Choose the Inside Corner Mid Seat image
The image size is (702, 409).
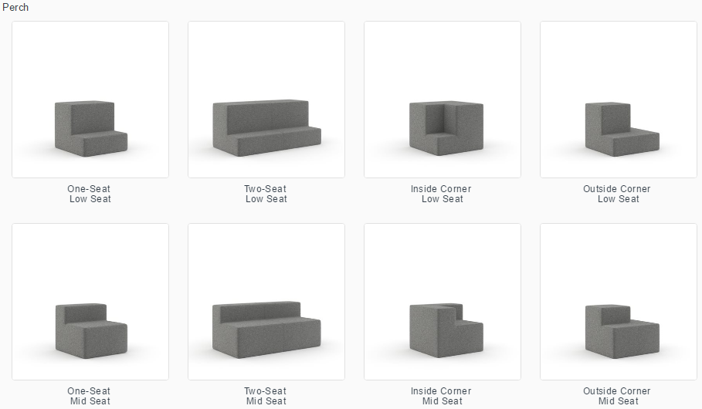pos(443,302)
